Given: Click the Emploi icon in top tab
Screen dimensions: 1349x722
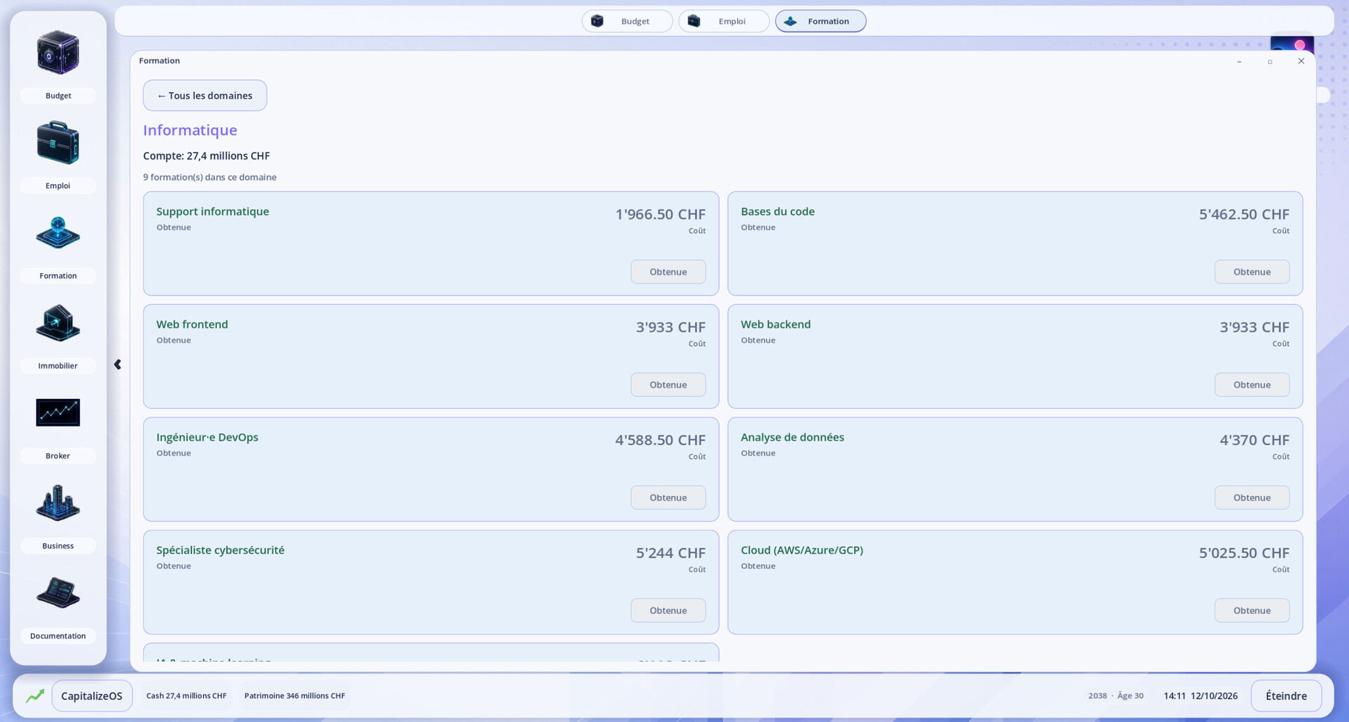Looking at the screenshot, I should (x=693, y=21).
